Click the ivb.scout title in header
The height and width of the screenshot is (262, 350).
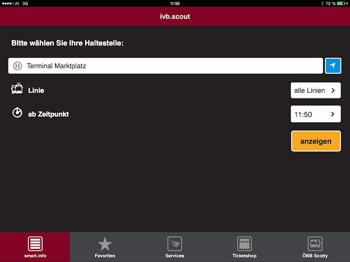pos(175,16)
